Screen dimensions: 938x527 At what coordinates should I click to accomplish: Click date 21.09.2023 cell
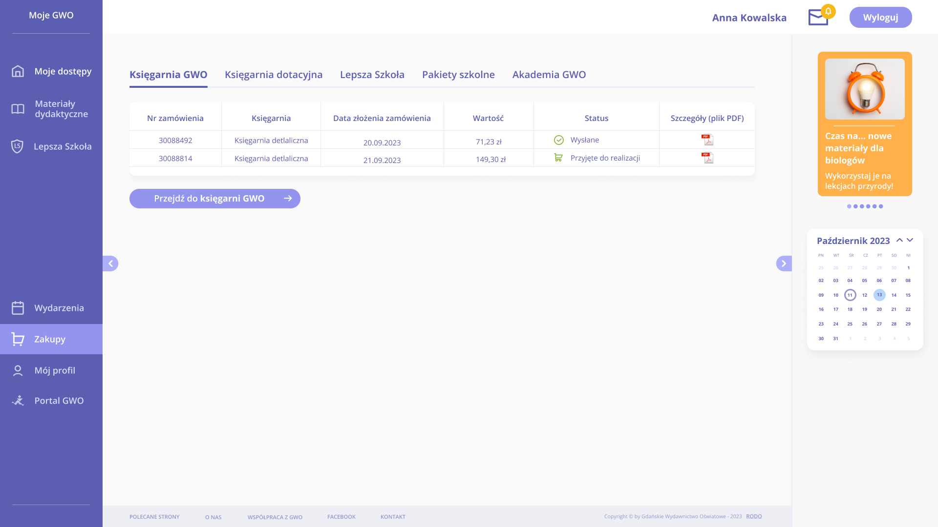tap(382, 160)
